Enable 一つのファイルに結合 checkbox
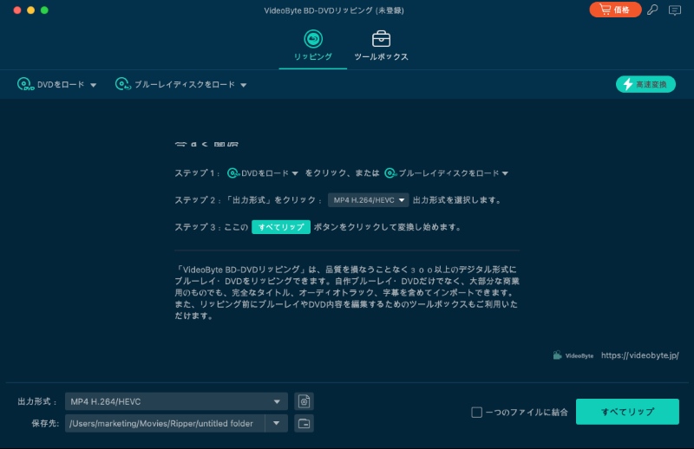This screenshot has height=449, width=694. point(476,413)
